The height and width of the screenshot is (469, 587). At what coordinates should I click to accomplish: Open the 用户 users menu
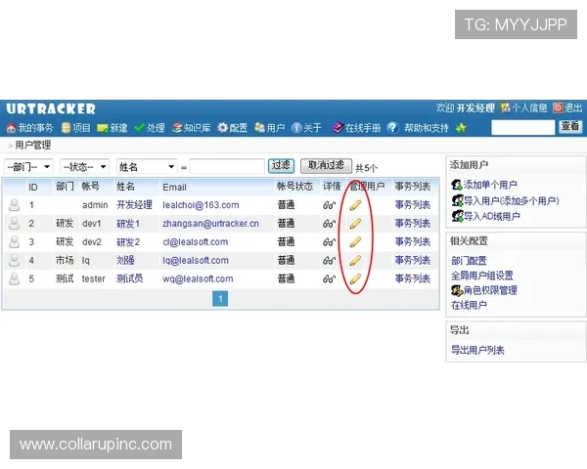coord(270,128)
